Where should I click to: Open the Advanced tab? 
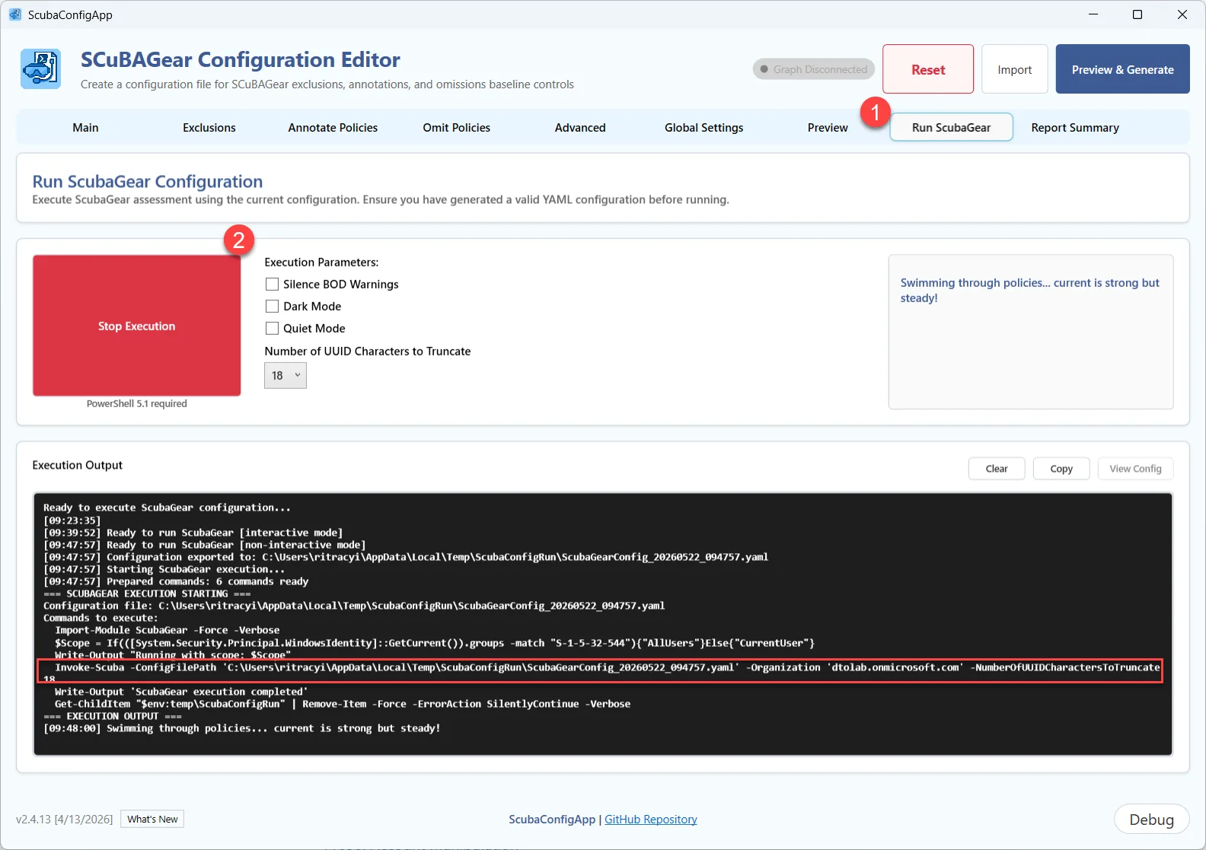[580, 127]
